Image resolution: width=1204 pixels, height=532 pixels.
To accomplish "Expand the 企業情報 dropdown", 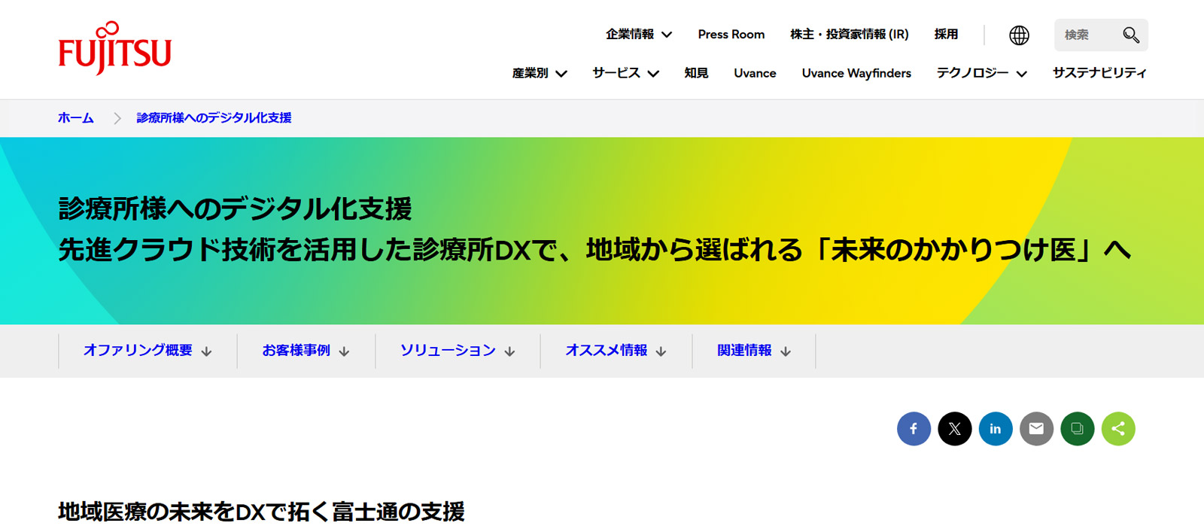I will pos(639,35).
